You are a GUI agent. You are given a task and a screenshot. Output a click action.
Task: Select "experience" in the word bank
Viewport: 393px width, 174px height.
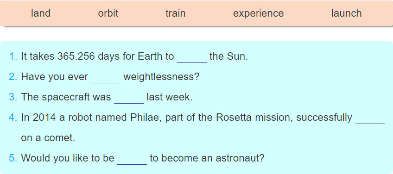coord(259,13)
